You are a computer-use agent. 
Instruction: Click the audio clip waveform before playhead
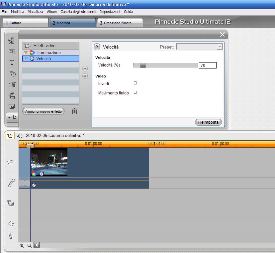coord(24,183)
